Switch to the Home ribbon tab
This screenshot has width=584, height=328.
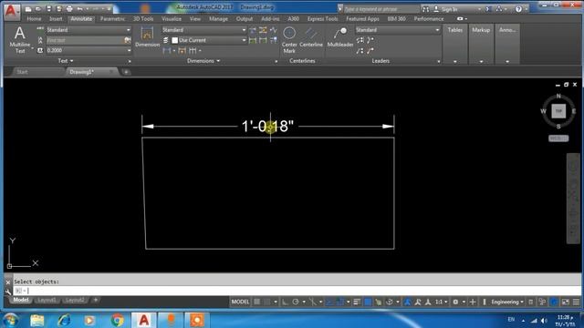click(x=35, y=18)
